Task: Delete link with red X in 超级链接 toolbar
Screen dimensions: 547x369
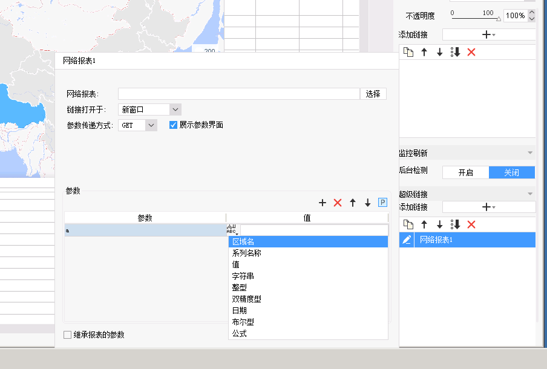Action: pos(471,224)
